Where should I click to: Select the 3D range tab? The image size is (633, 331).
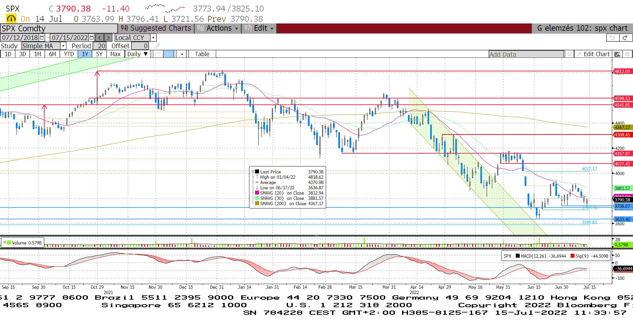(x=22, y=54)
